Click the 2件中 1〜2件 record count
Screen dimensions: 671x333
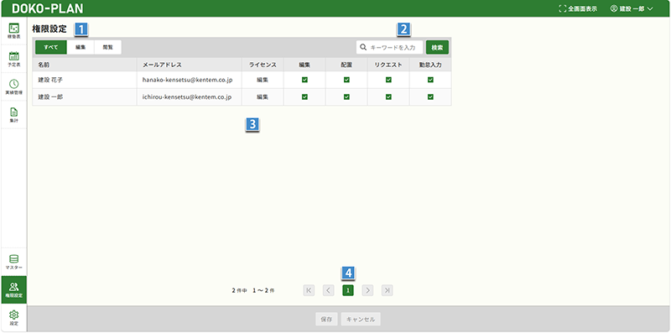tap(253, 290)
